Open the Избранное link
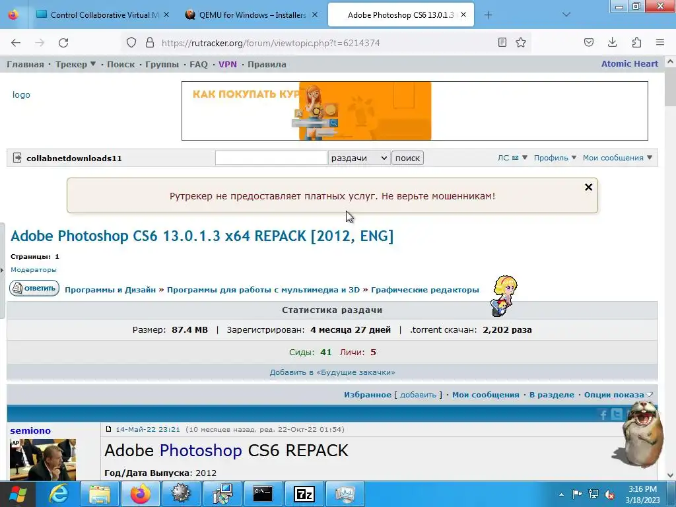The width and height of the screenshot is (676, 507). tap(367, 395)
